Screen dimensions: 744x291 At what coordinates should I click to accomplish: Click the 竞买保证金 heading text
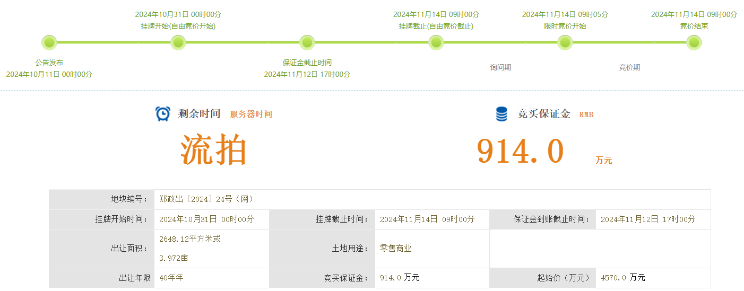(544, 114)
